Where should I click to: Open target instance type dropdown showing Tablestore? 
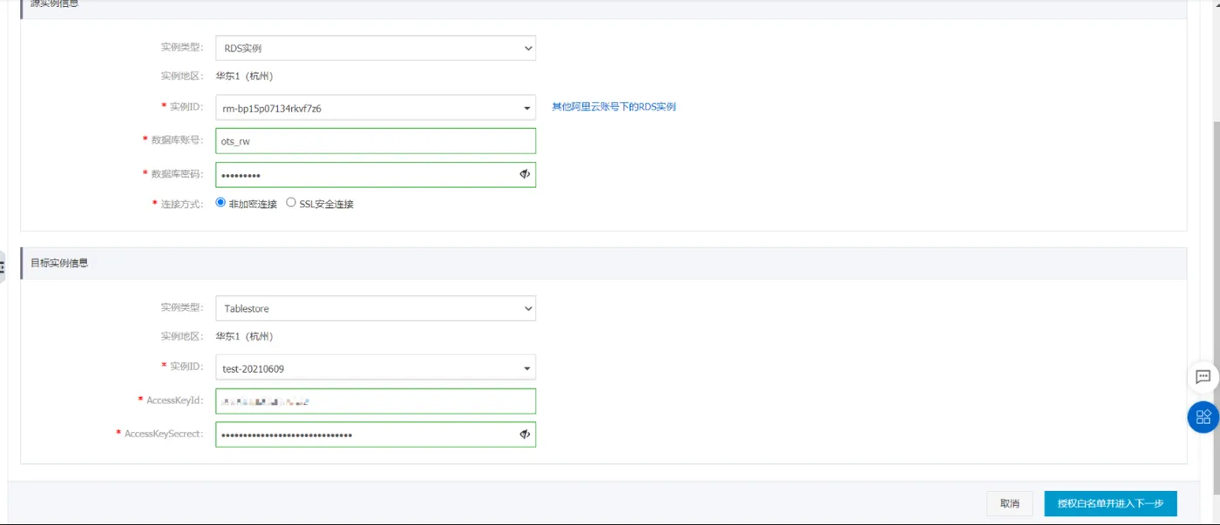coord(376,308)
